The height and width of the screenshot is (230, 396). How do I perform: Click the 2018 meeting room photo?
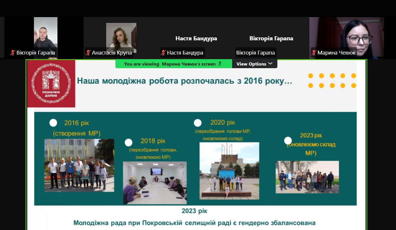(x=155, y=183)
